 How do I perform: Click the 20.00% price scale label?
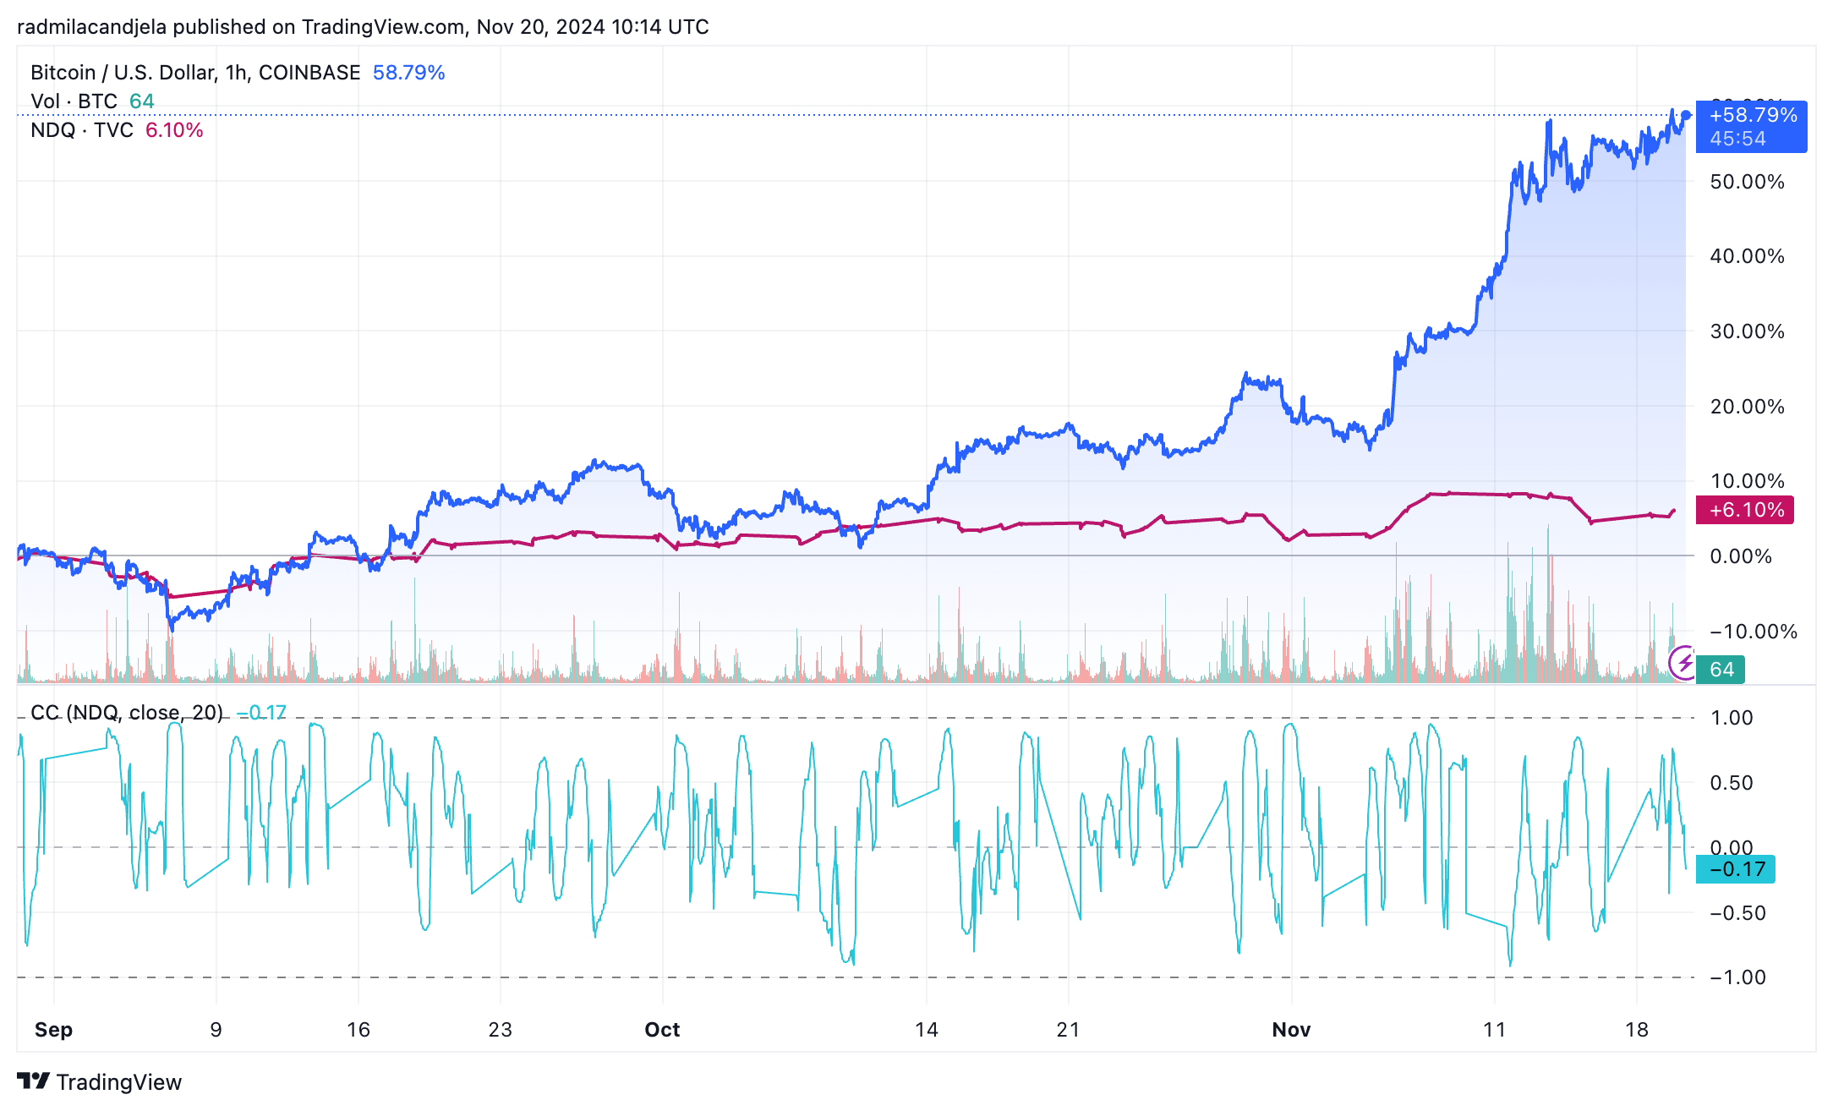tap(1747, 407)
